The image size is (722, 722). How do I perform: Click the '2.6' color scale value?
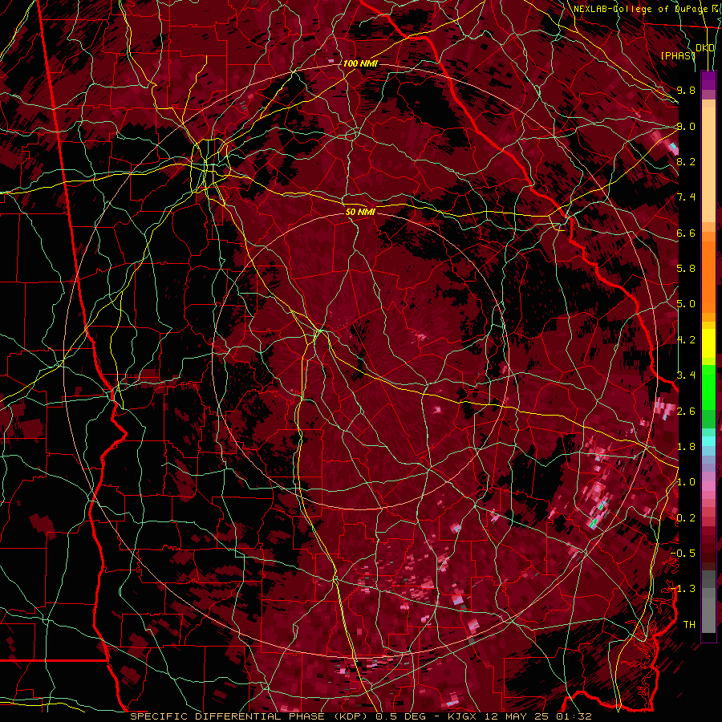(686, 412)
